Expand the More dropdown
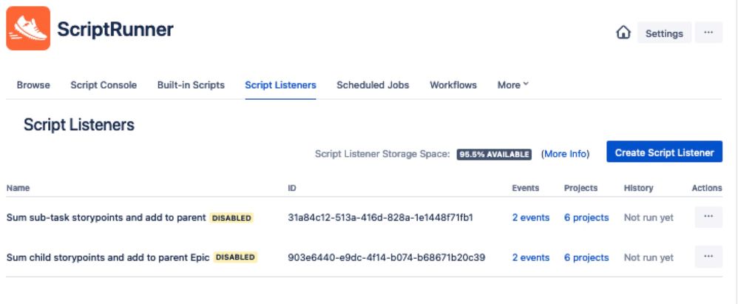 click(x=513, y=85)
